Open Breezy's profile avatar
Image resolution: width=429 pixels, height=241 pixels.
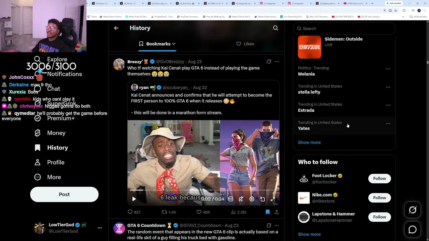119,64
